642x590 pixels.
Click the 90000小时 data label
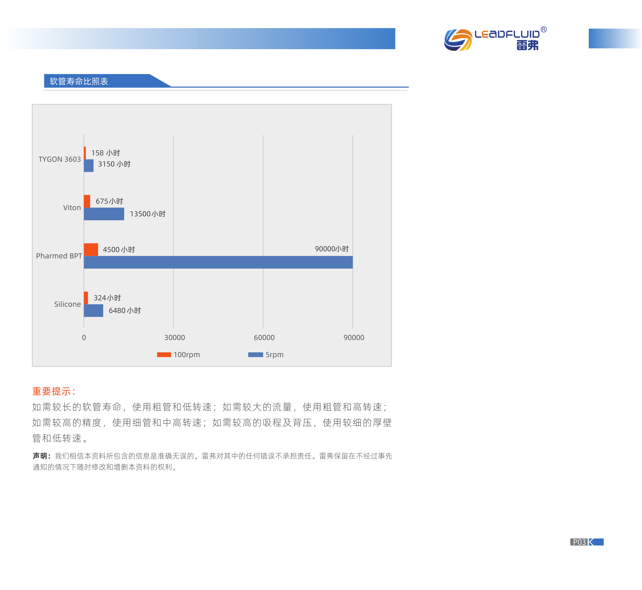(332, 249)
